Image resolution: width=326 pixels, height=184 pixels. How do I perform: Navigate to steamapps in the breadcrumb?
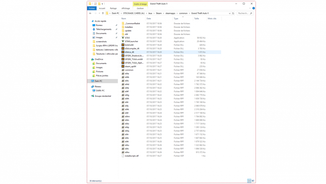(170, 13)
